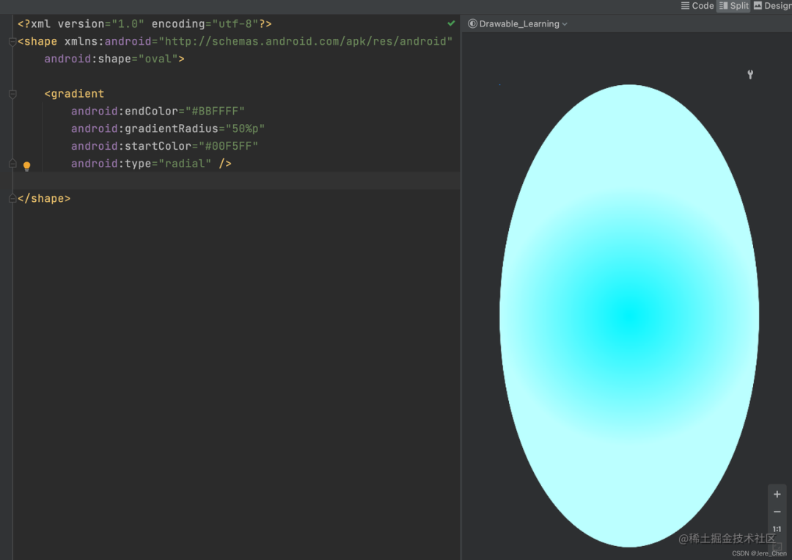Click the green inspection checkmark above the code
Viewport: 792px width, 560px height.
(451, 23)
